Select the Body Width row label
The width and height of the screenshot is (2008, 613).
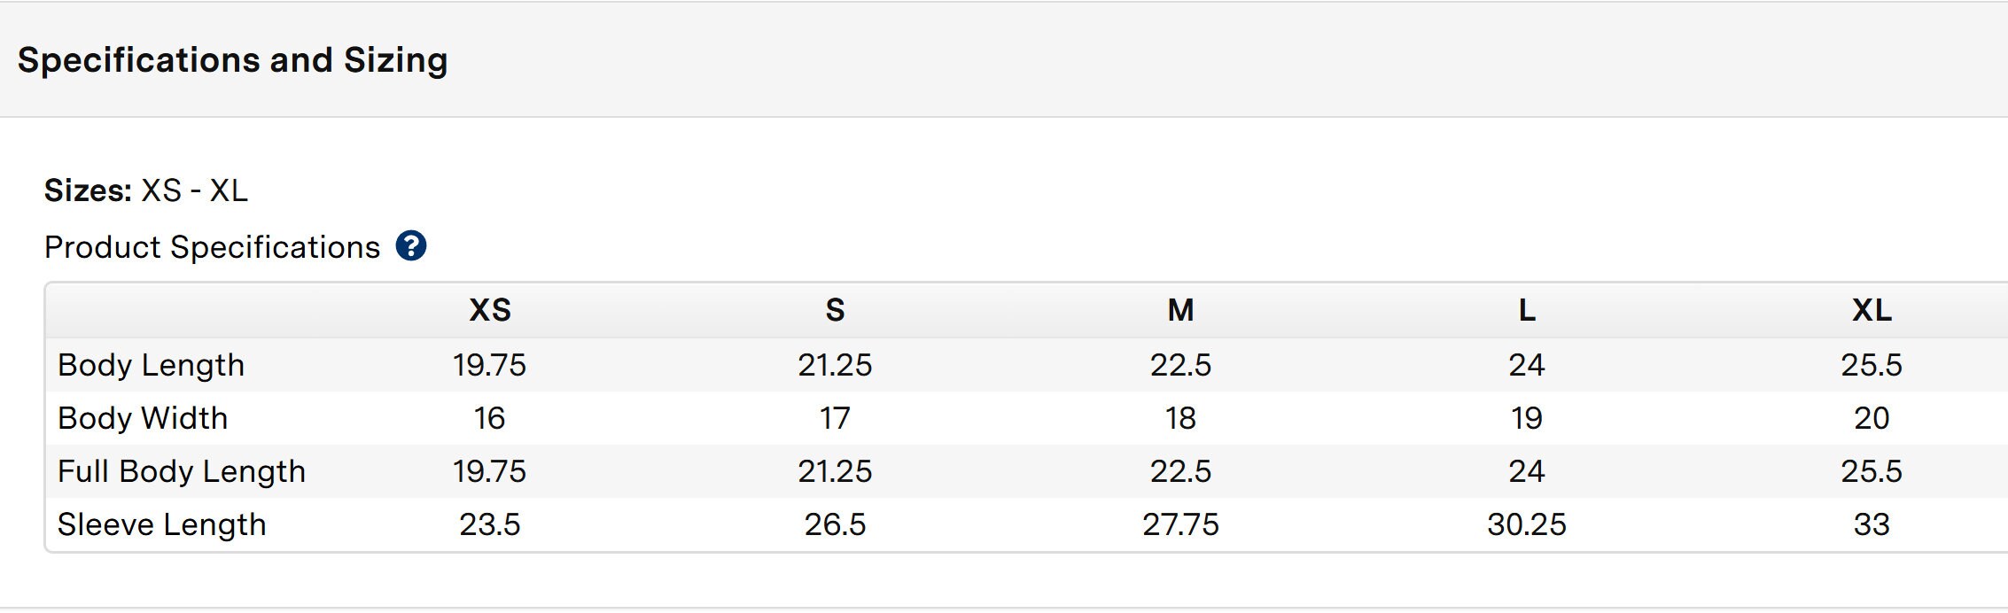click(143, 418)
